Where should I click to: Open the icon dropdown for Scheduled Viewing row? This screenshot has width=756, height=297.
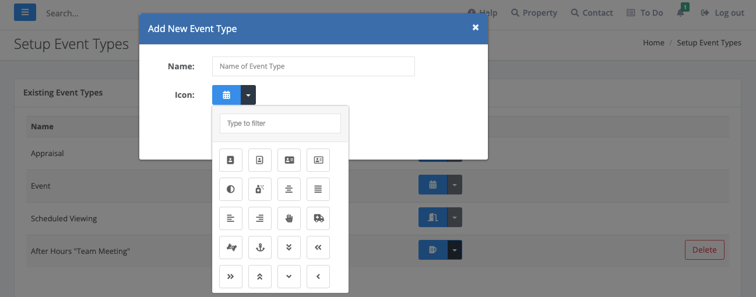click(455, 217)
